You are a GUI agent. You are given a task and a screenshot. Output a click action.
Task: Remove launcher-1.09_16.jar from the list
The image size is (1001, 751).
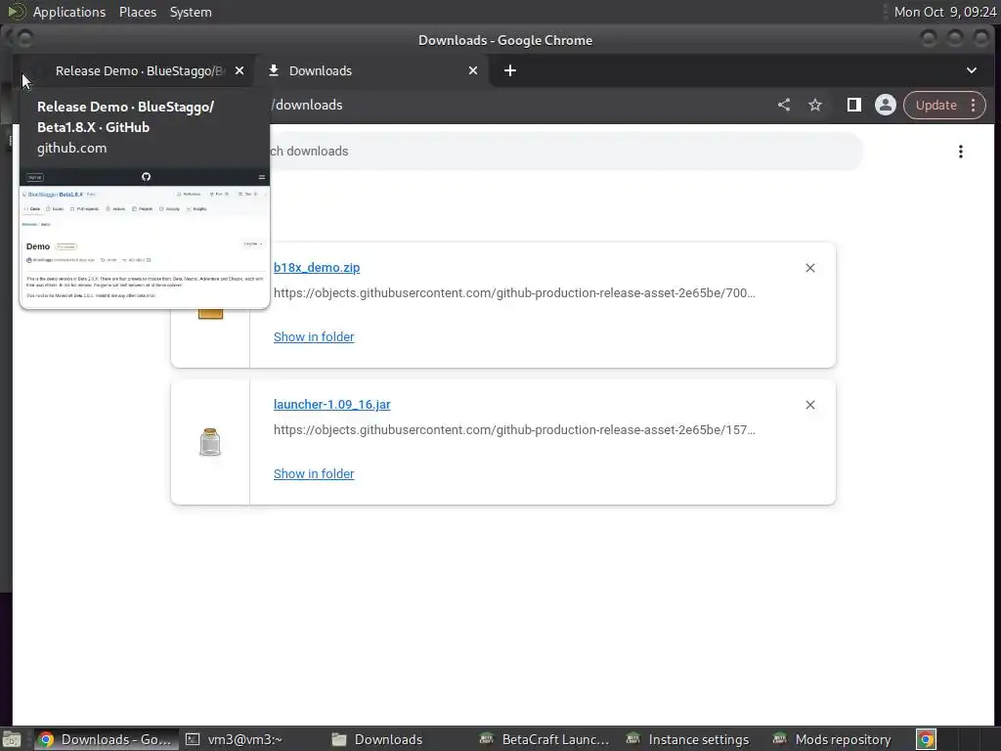(x=810, y=405)
